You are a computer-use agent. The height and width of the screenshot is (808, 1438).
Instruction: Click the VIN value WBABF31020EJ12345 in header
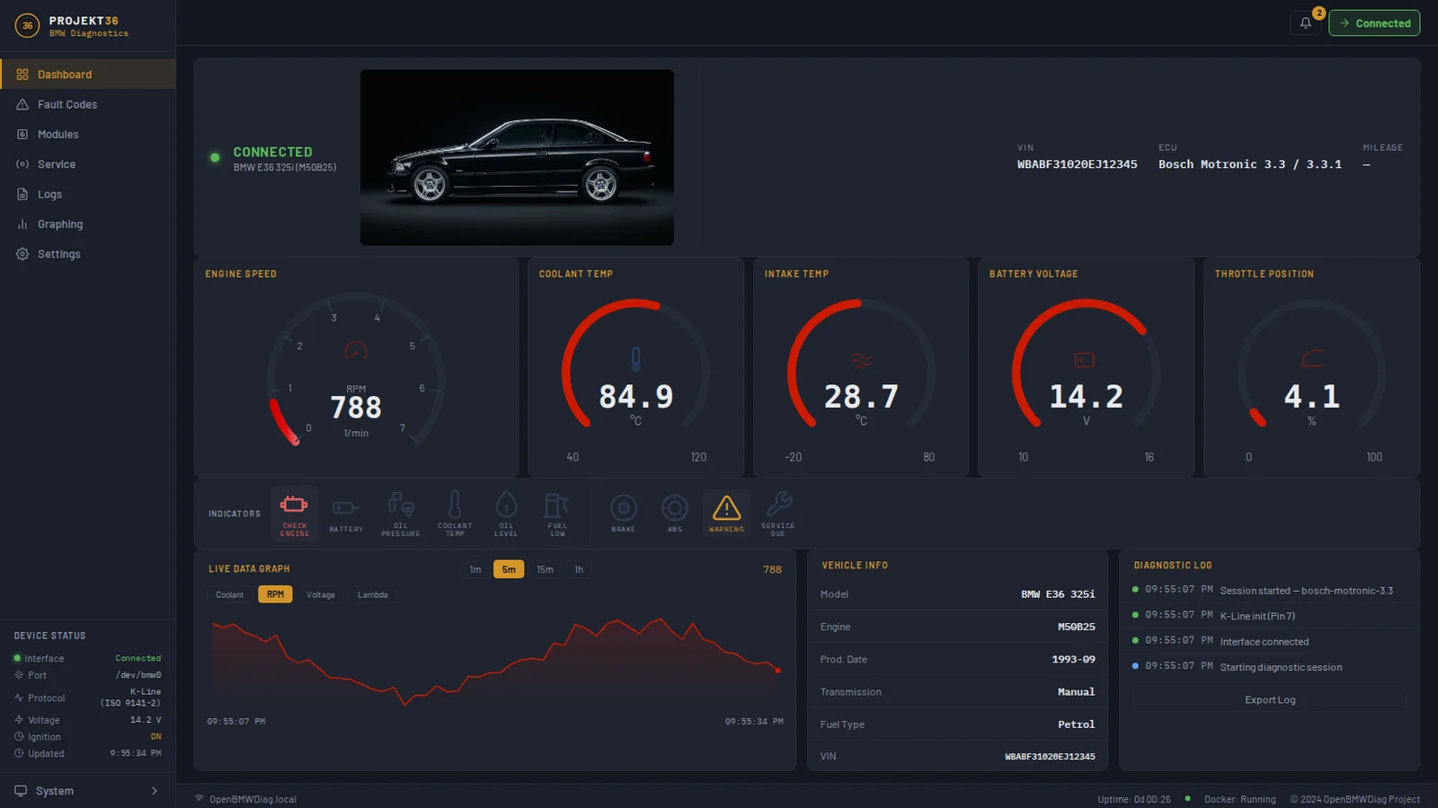click(x=1077, y=164)
